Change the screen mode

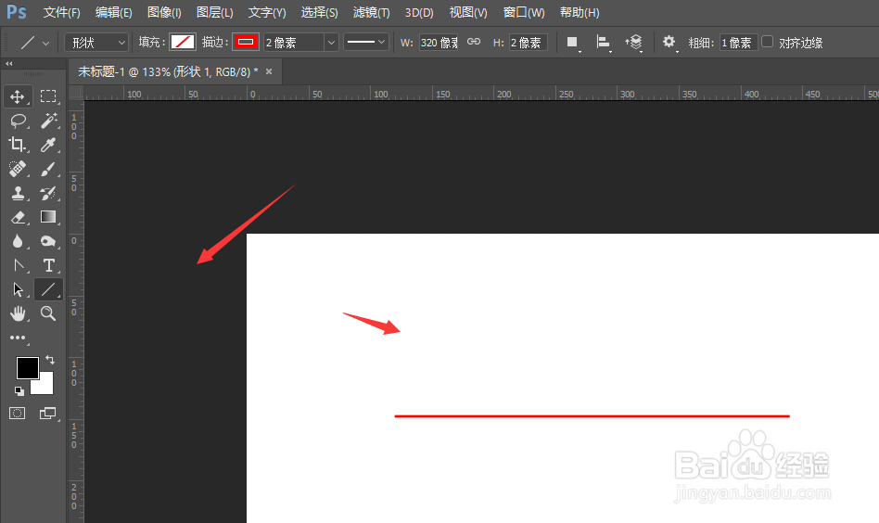47,414
